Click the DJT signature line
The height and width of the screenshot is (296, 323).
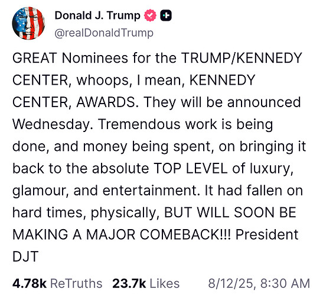pos(25,256)
